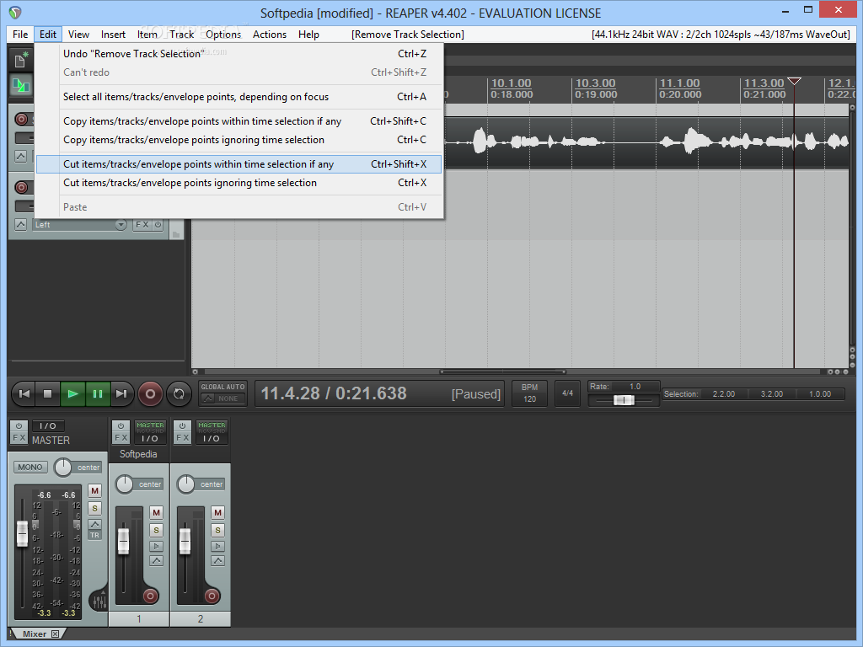Viewport: 863px width, 647px height.
Task: Mute Softpedia track 1 in mixer
Action: (156, 513)
